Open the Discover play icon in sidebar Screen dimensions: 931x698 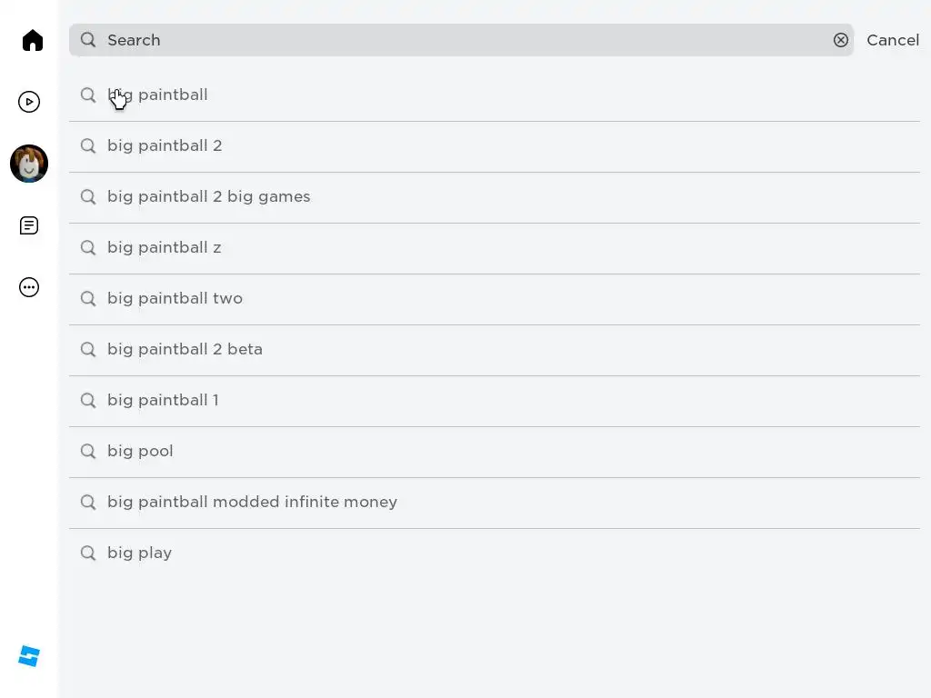pyautogui.click(x=29, y=102)
